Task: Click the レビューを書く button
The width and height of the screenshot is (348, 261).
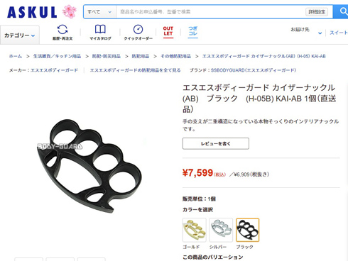Action: (x=216, y=143)
